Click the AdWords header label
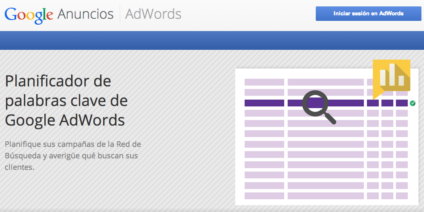This screenshot has height=212, width=424. [x=153, y=14]
